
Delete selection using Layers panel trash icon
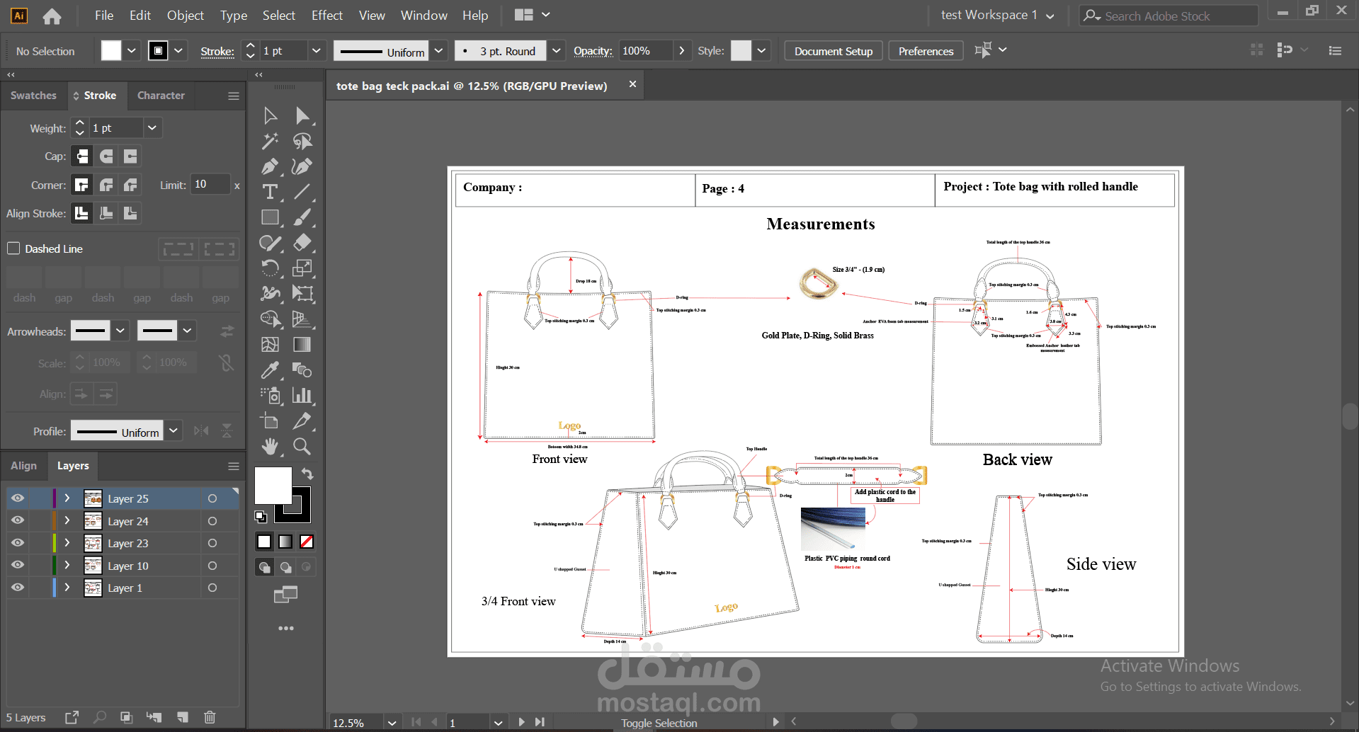point(210,717)
